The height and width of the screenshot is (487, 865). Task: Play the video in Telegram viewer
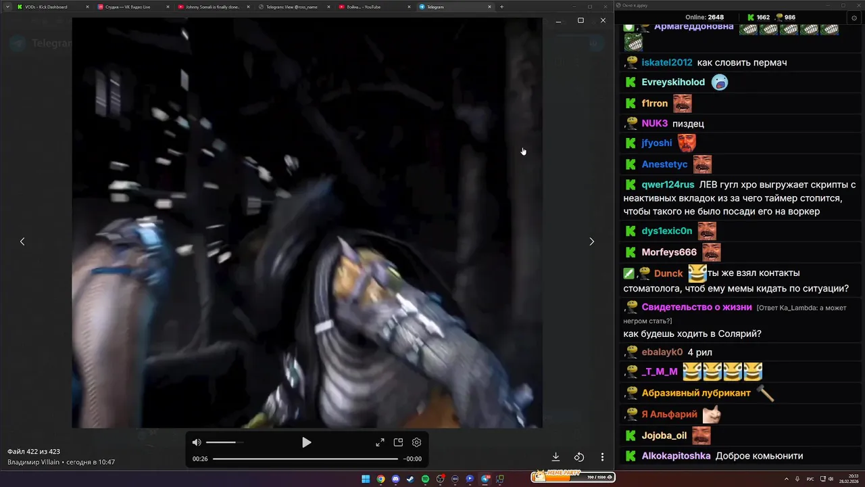coord(306,442)
